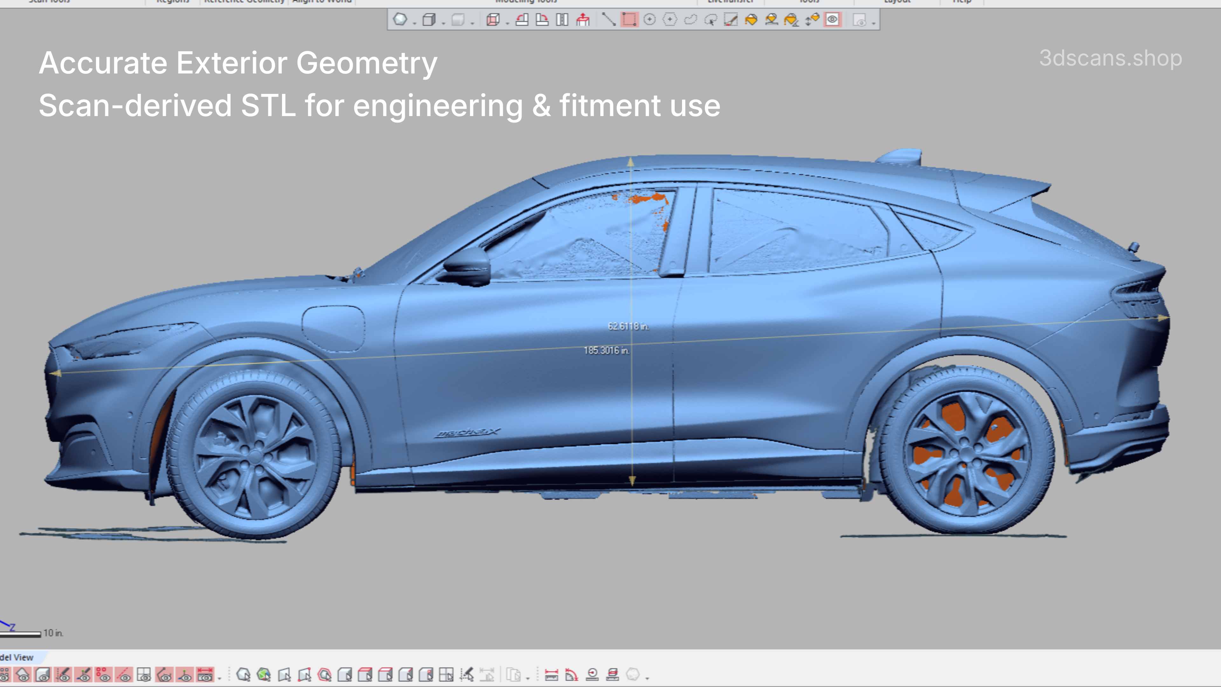Expand dropdown beside wireframe cube icon
The width and height of the screenshot is (1221, 687).
click(x=508, y=23)
